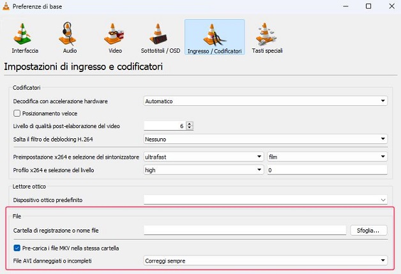401x274 pixels.
Task: Open the x264 preset ultrafast dropdown
Action: click(x=204, y=157)
